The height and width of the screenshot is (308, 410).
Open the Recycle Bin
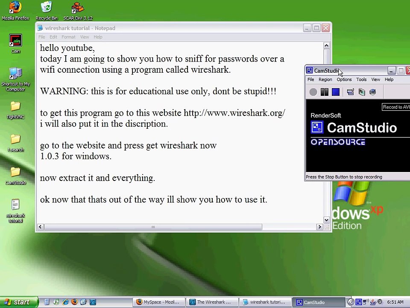pyautogui.click(x=46, y=10)
